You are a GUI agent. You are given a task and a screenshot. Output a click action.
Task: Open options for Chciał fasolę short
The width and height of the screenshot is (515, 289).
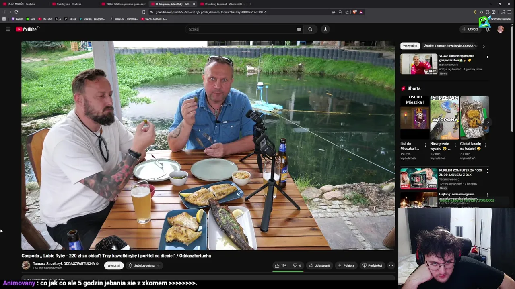coord(485,145)
